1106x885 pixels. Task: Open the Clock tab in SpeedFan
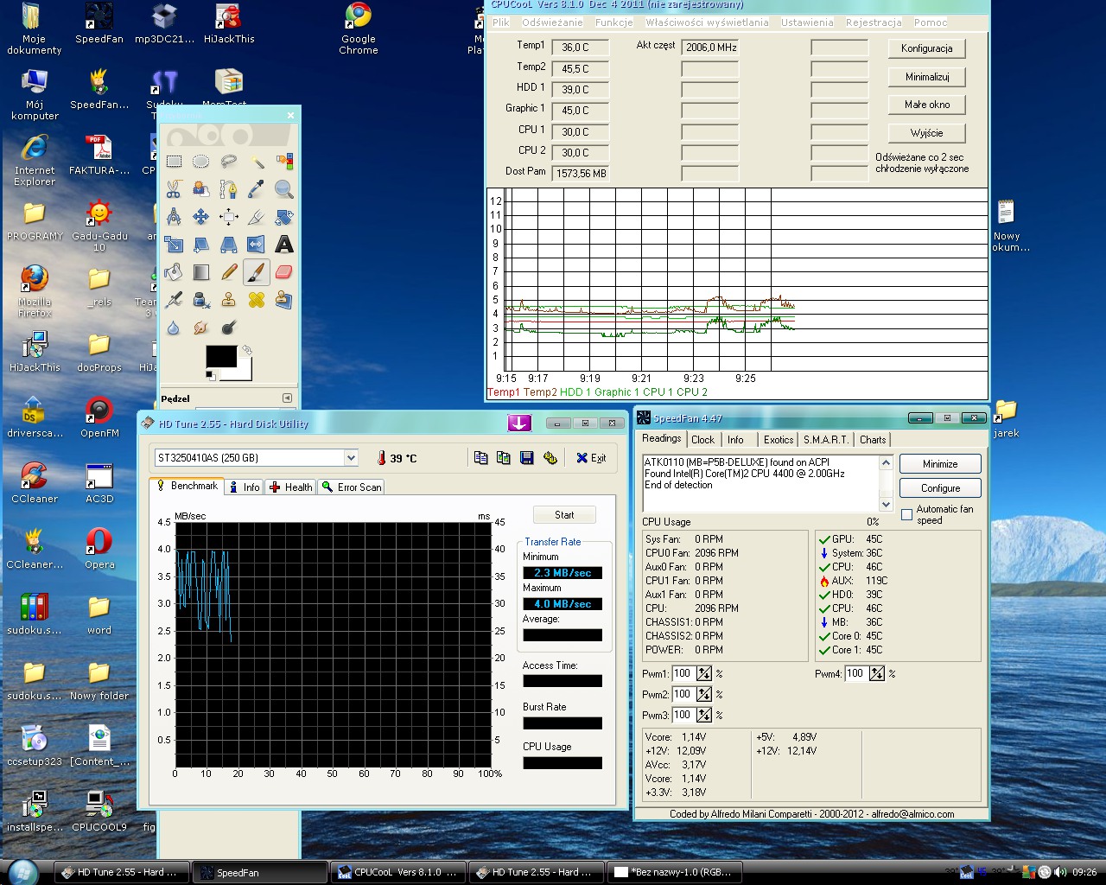[x=702, y=440]
